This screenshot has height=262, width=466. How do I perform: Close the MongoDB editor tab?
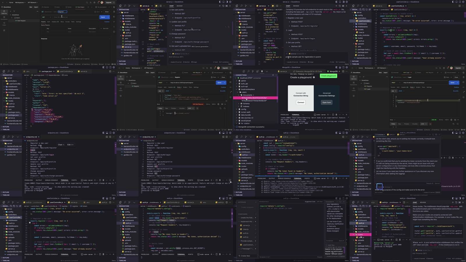point(340,71)
